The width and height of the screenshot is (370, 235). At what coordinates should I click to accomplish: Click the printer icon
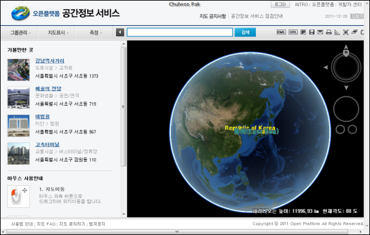click(x=329, y=32)
